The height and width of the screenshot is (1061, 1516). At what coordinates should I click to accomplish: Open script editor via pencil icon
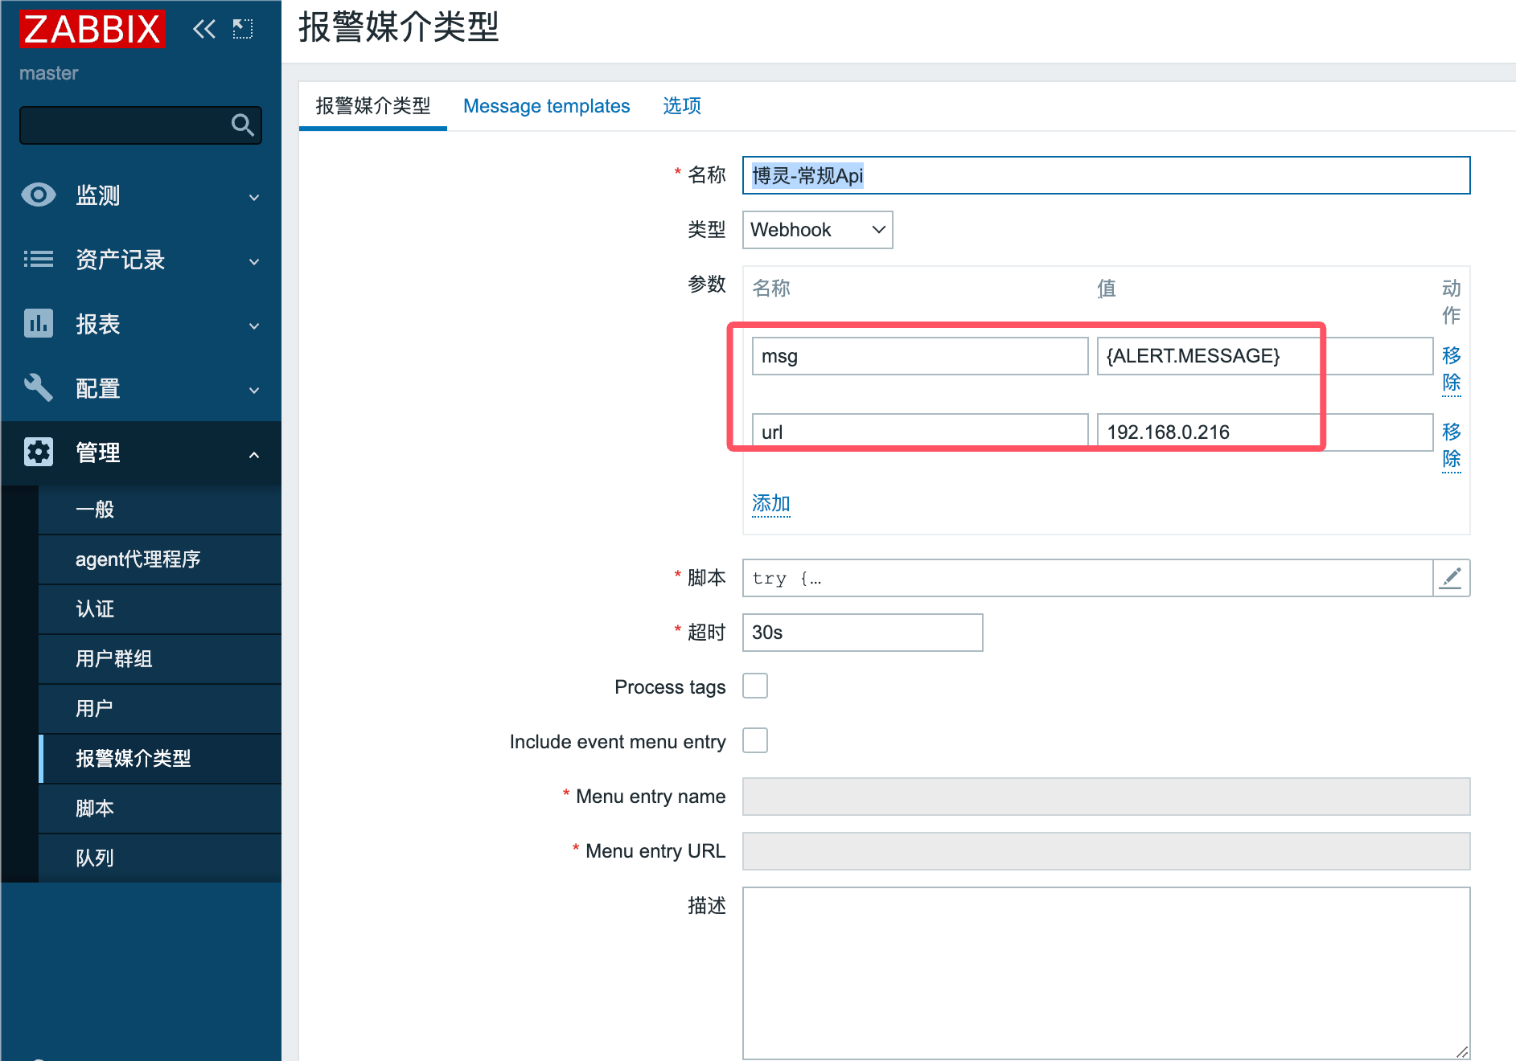click(x=1451, y=578)
